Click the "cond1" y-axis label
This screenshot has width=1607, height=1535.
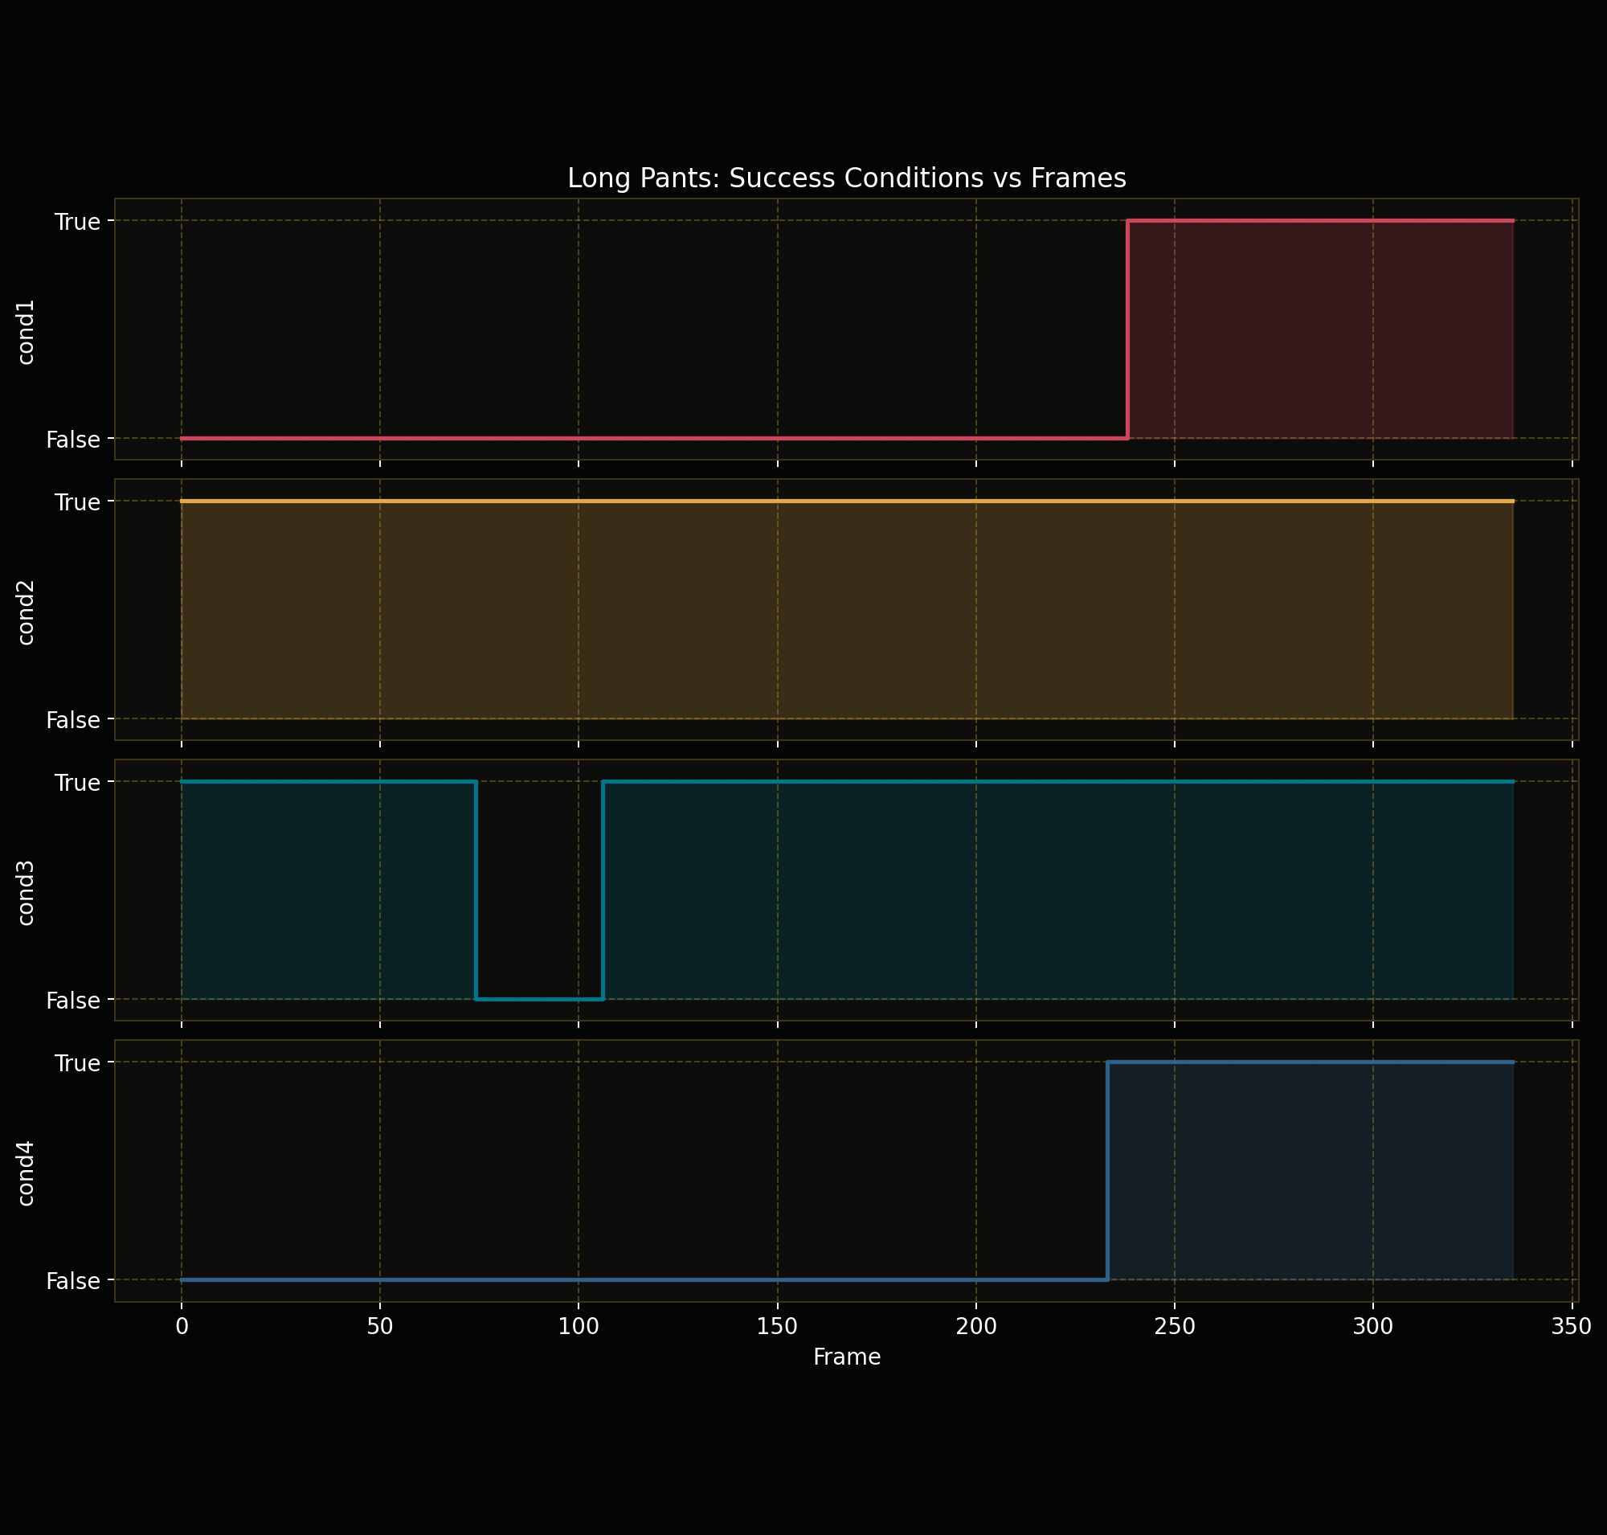point(27,331)
